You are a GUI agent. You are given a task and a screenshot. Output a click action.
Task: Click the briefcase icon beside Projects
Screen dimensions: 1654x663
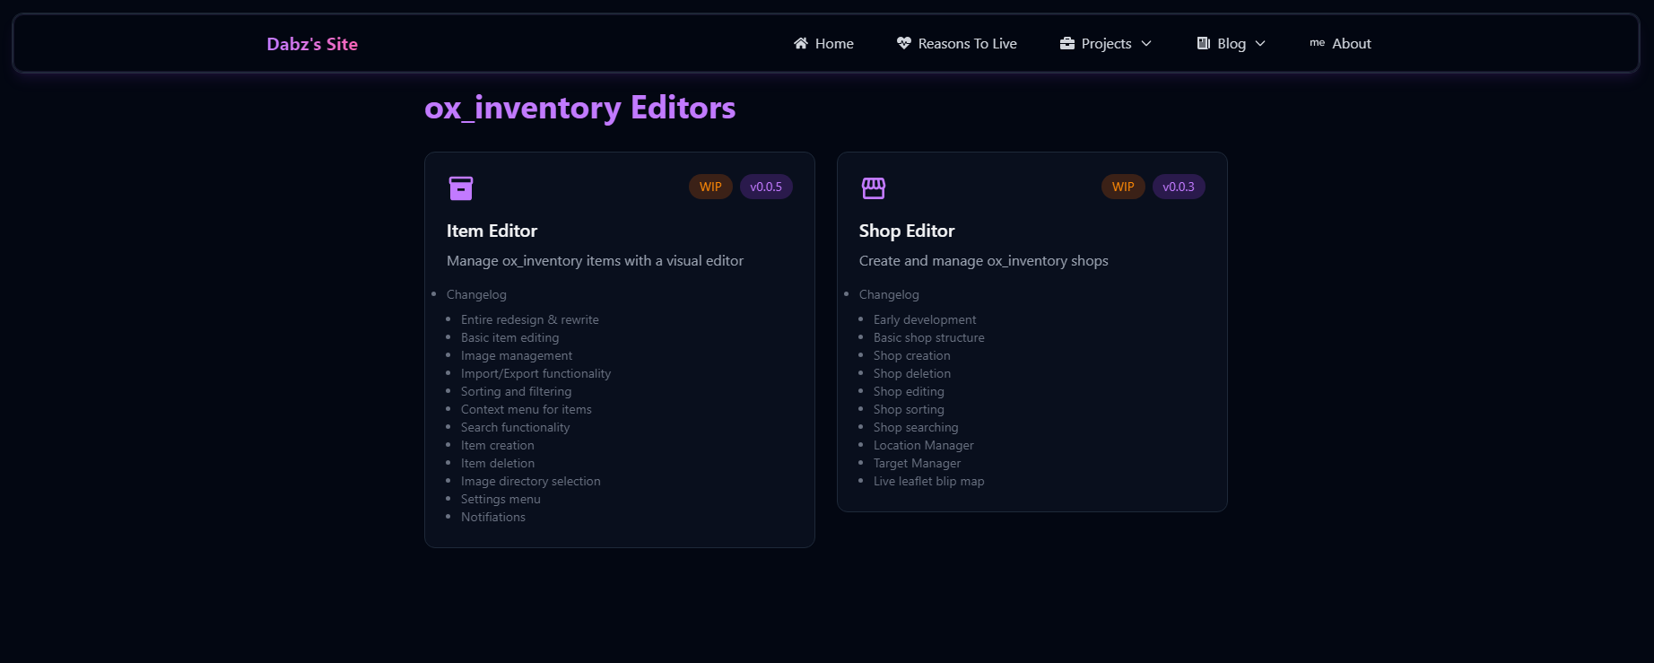click(x=1067, y=43)
